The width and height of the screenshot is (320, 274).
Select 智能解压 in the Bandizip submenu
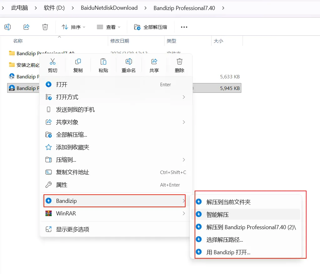coord(246,214)
